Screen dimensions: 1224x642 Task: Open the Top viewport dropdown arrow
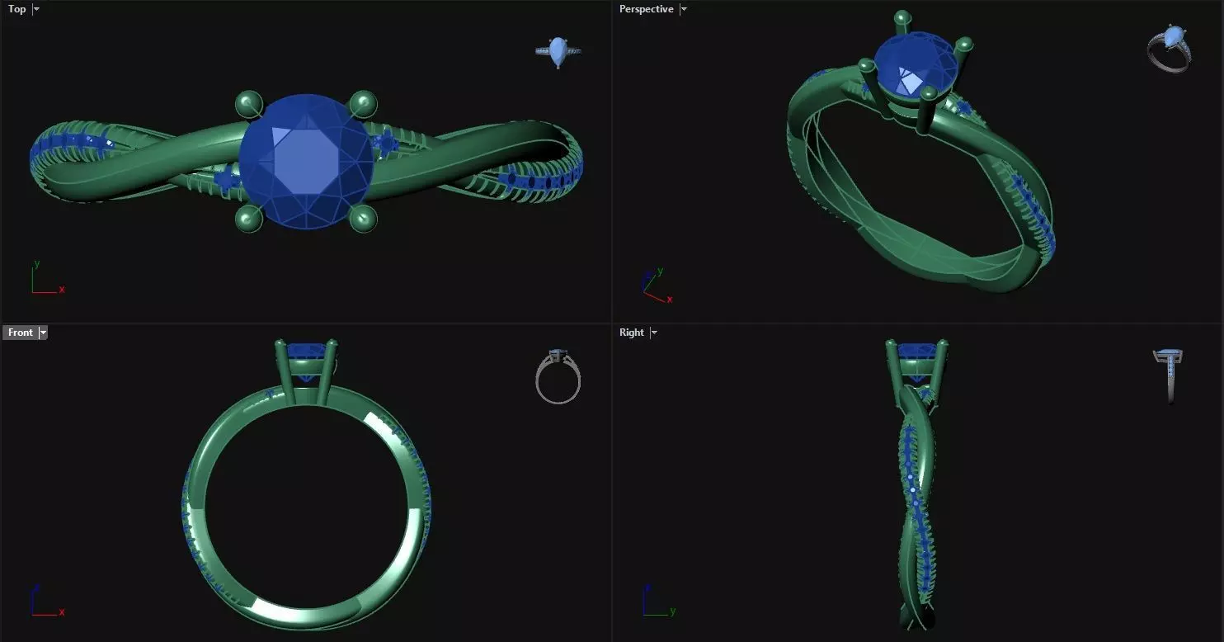point(36,10)
